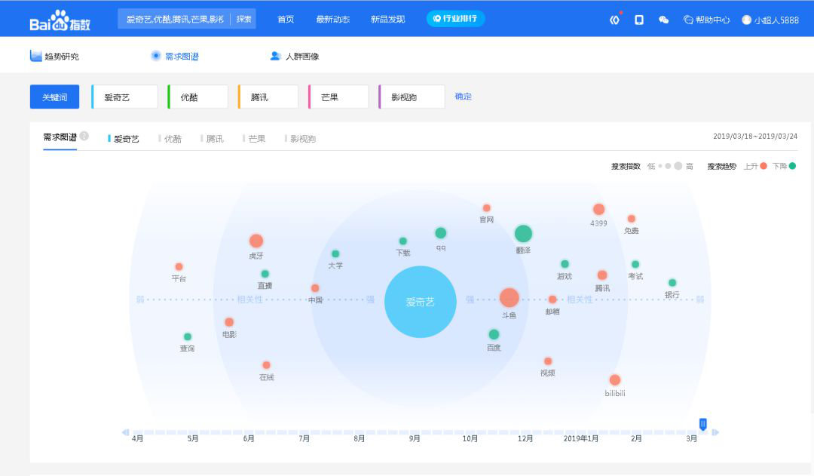Click the 视频 bubble

coord(548,361)
